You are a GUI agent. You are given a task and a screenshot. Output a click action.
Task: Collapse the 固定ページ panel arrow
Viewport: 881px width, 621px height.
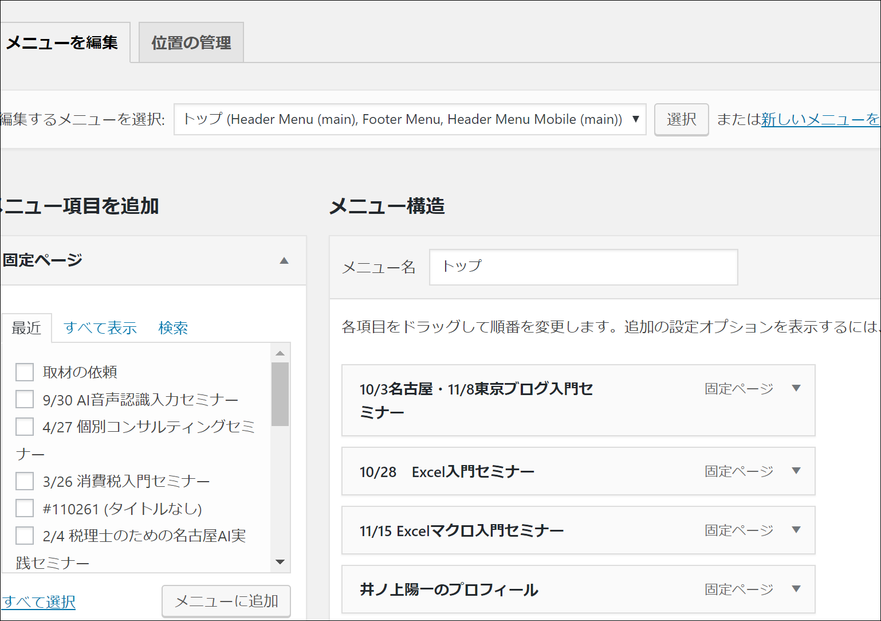tap(284, 260)
